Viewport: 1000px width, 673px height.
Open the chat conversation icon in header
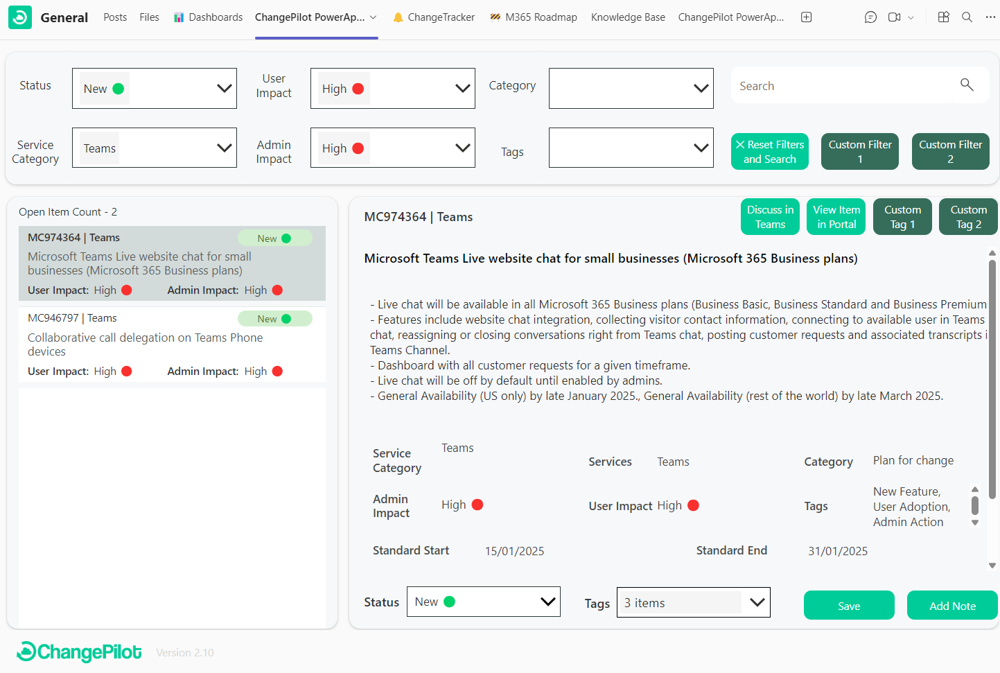tap(870, 17)
